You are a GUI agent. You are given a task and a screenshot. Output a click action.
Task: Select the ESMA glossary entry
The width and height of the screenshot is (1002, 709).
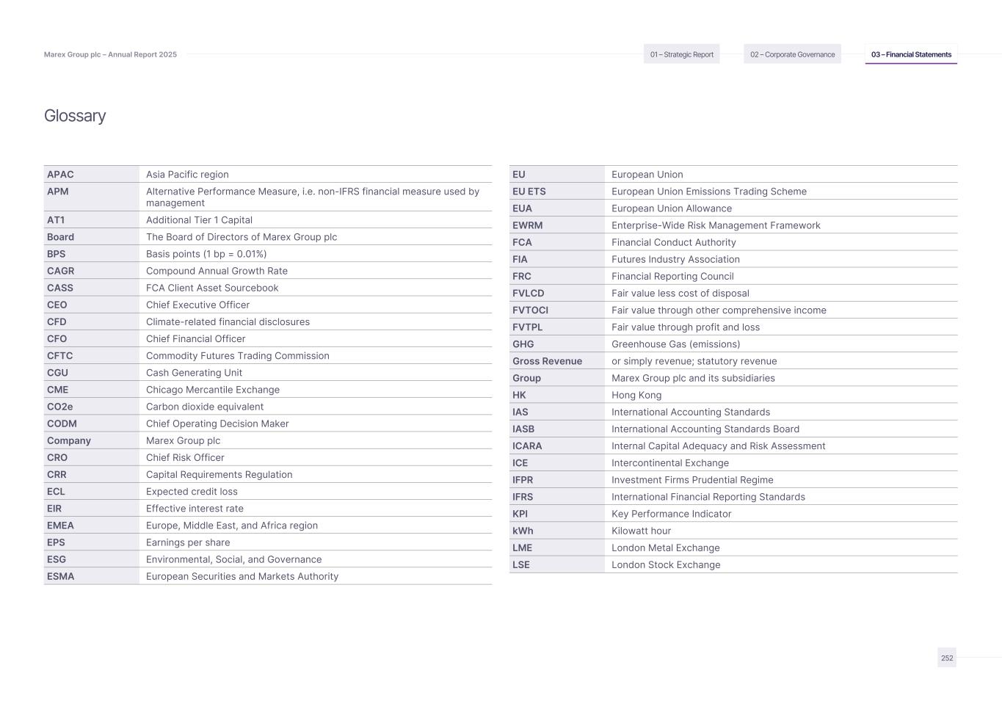[x=61, y=577]
